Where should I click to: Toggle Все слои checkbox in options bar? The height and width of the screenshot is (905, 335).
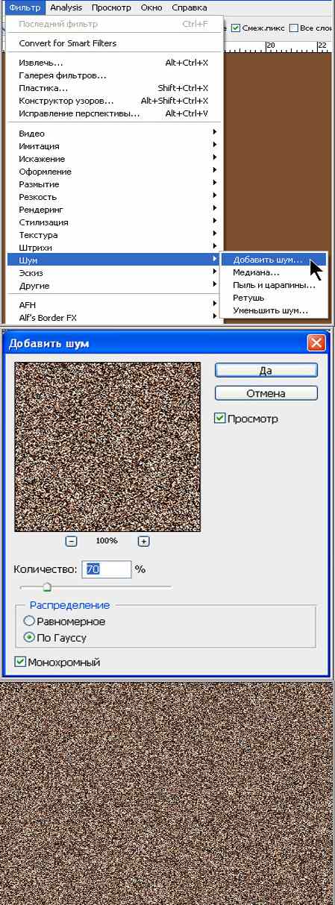point(294,28)
